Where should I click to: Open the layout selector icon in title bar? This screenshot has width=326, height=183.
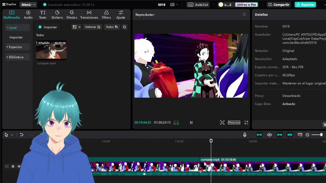pos(174,5)
